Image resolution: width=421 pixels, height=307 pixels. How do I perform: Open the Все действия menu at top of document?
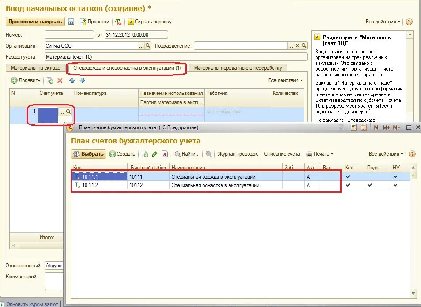(x=383, y=22)
